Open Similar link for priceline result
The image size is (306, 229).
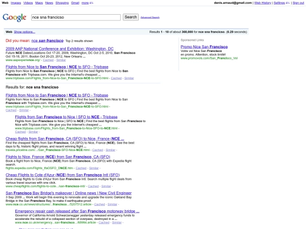point(110,150)
